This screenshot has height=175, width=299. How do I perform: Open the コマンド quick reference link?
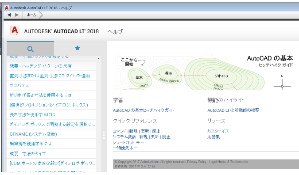pos(120,131)
